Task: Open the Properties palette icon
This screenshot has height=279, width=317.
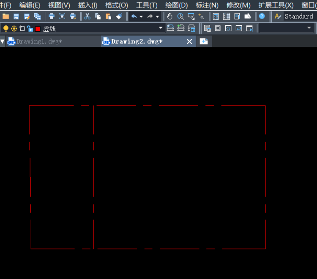Action: coord(216,16)
